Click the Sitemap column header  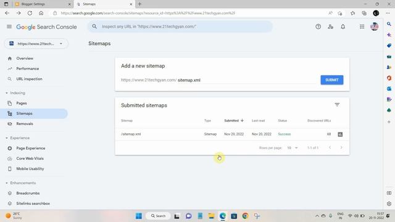[127, 121]
